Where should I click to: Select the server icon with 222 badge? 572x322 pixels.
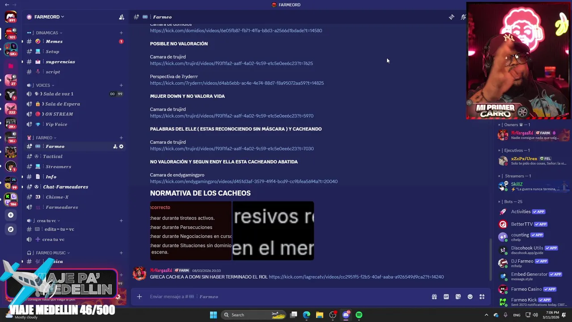pos(11,109)
